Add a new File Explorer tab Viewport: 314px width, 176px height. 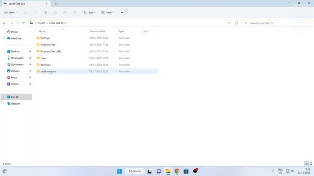[x=56, y=3]
